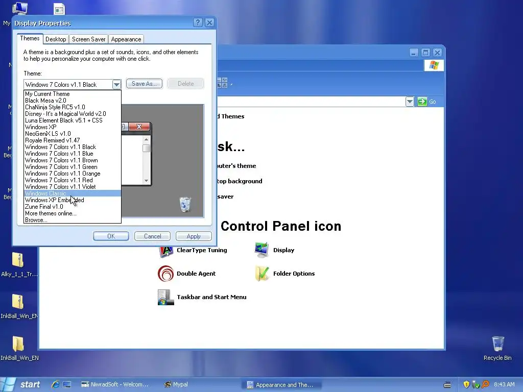Screen dimensions: 523x392
Task: Click the green Go arrow icon
Action: 422,102
